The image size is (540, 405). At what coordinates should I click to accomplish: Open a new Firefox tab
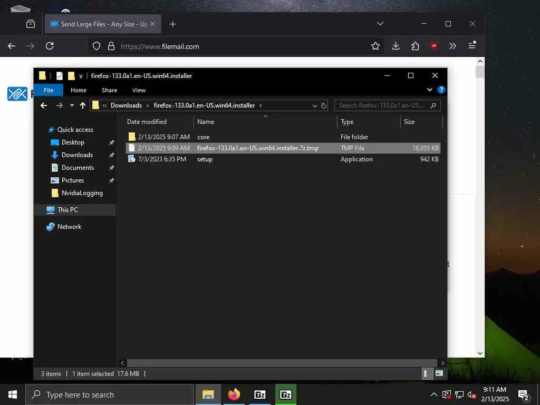click(x=173, y=24)
